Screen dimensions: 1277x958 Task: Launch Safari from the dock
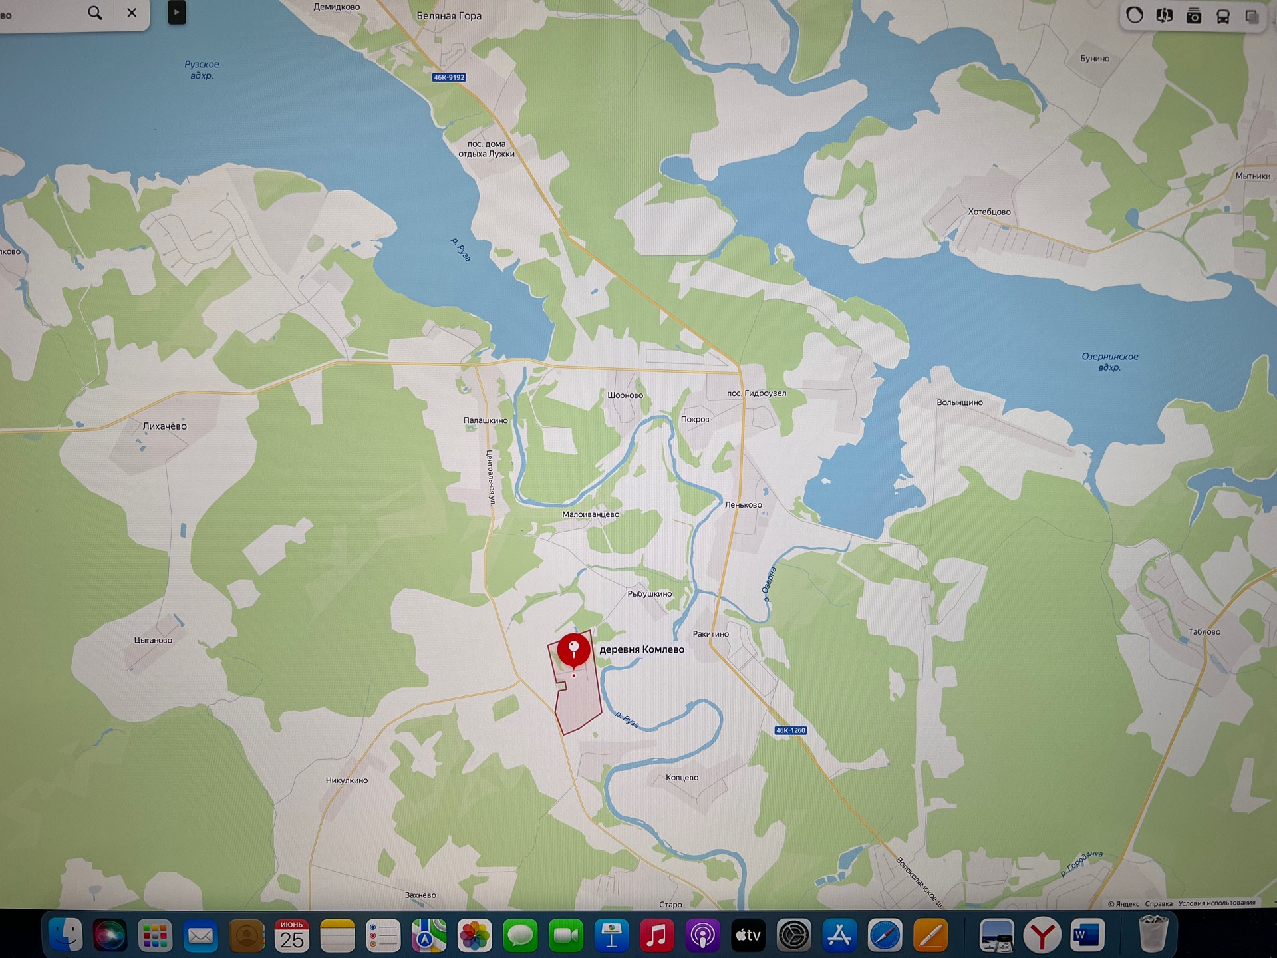tap(885, 936)
